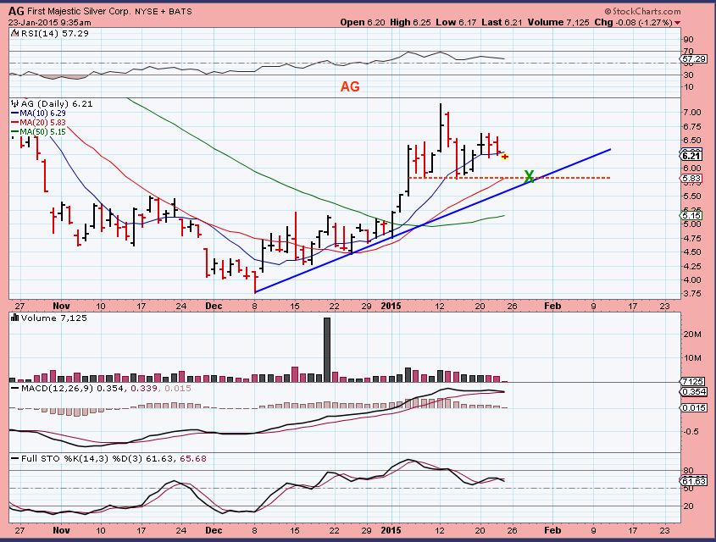Click the red MA(20) 5.83 legend entry
The height and width of the screenshot is (542, 716).
click(38, 122)
